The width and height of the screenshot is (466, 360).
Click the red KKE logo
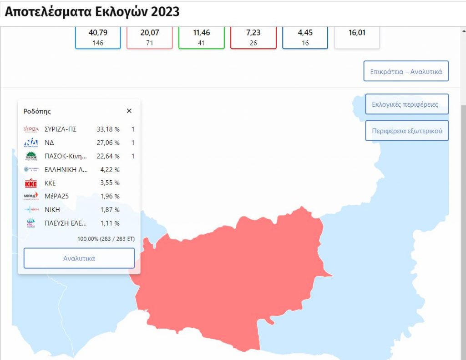(31, 183)
